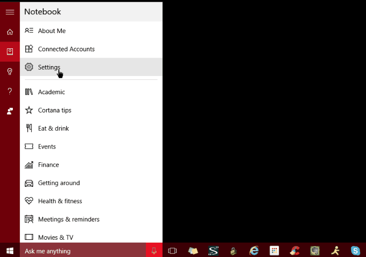Click the Getting around car icon
This screenshot has height=257, width=366.
29,183
